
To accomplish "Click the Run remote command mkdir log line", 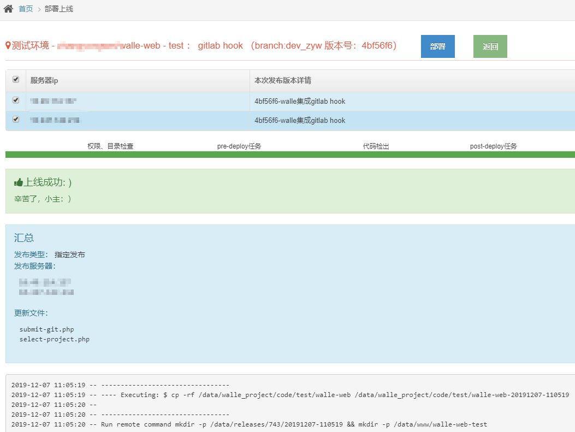I will 249,424.
